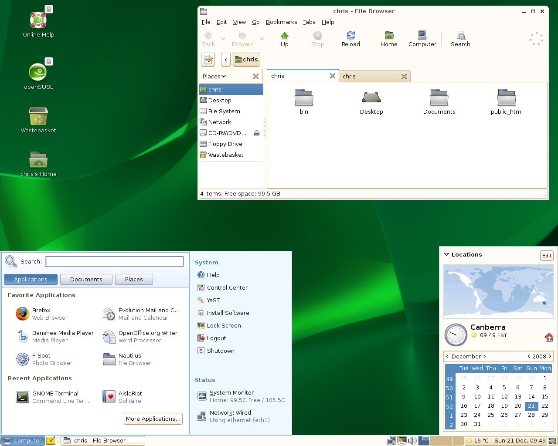Open the Tabs menu
The width and height of the screenshot is (558, 446).
(309, 22)
